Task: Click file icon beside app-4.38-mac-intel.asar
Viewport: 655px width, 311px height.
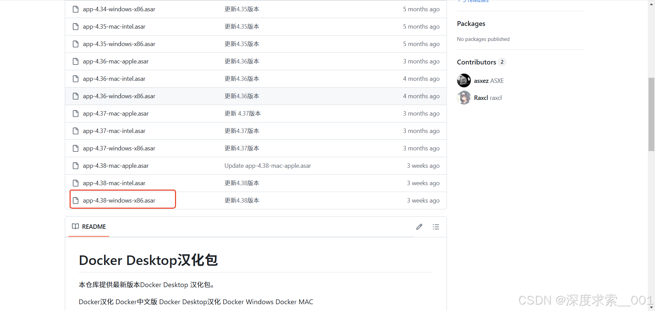Action: [76, 183]
